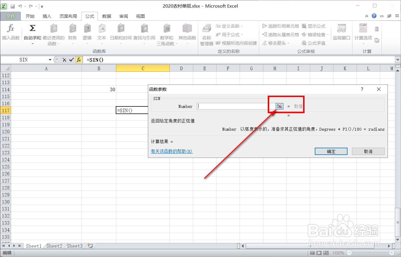Click the Calculate Sheet icon
The width and height of the screenshot is (401, 257).
pyautogui.click(x=377, y=40)
